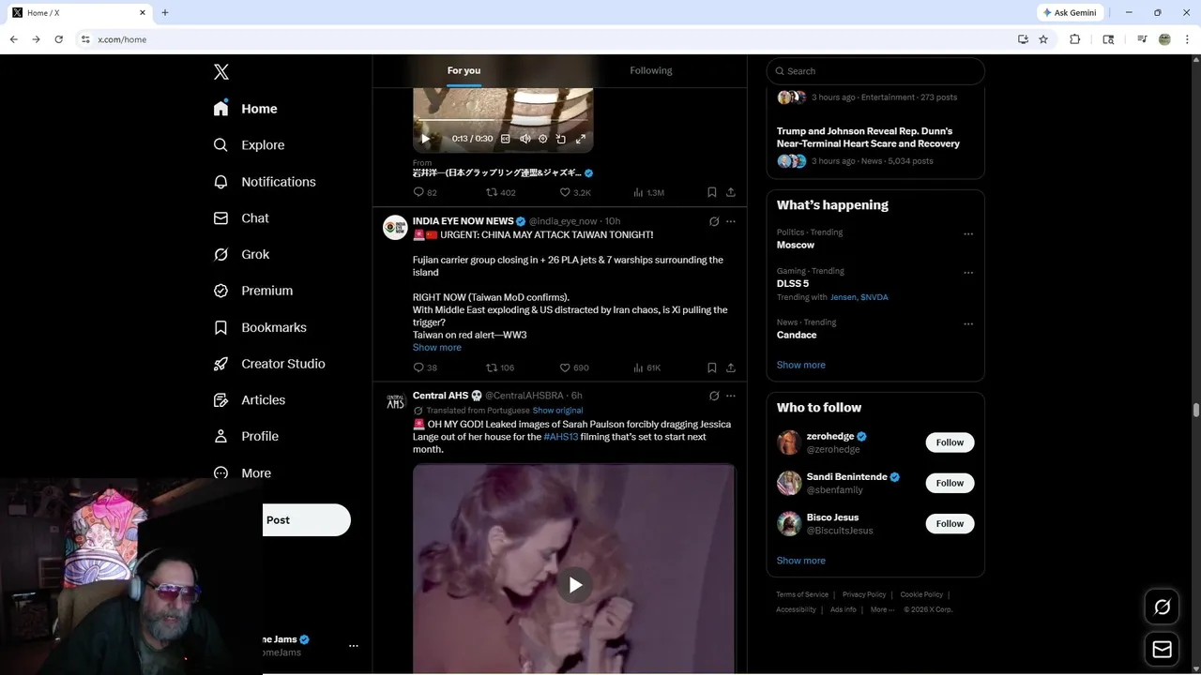This screenshot has height=675, width=1201.
Task: Ask Grok about INDIA EYE NOW post
Action: (714, 221)
